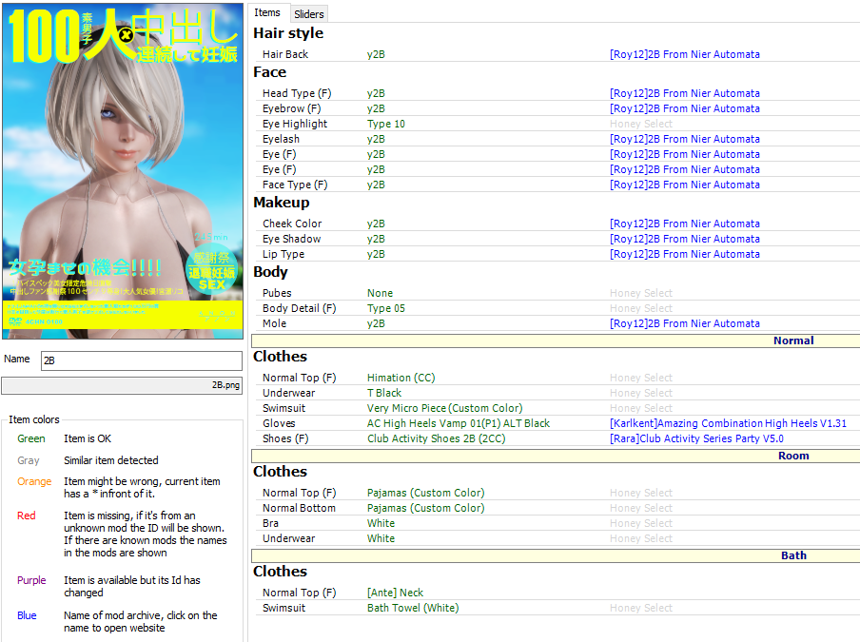Viewport: 860px width, 642px height.
Task: Click the "[Ante] Neck" item
Action: click(x=396, y=593)
